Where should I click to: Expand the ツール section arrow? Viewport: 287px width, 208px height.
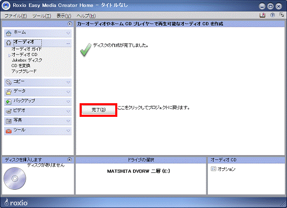[x=68, y=131]
